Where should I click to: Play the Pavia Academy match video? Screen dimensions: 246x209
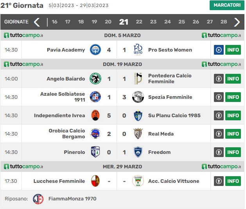point(219,50)
